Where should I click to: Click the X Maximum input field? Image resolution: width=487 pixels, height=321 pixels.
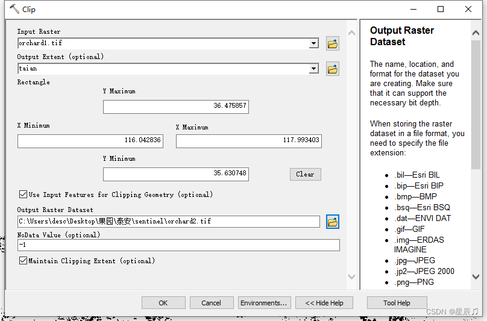coord(249,141)
